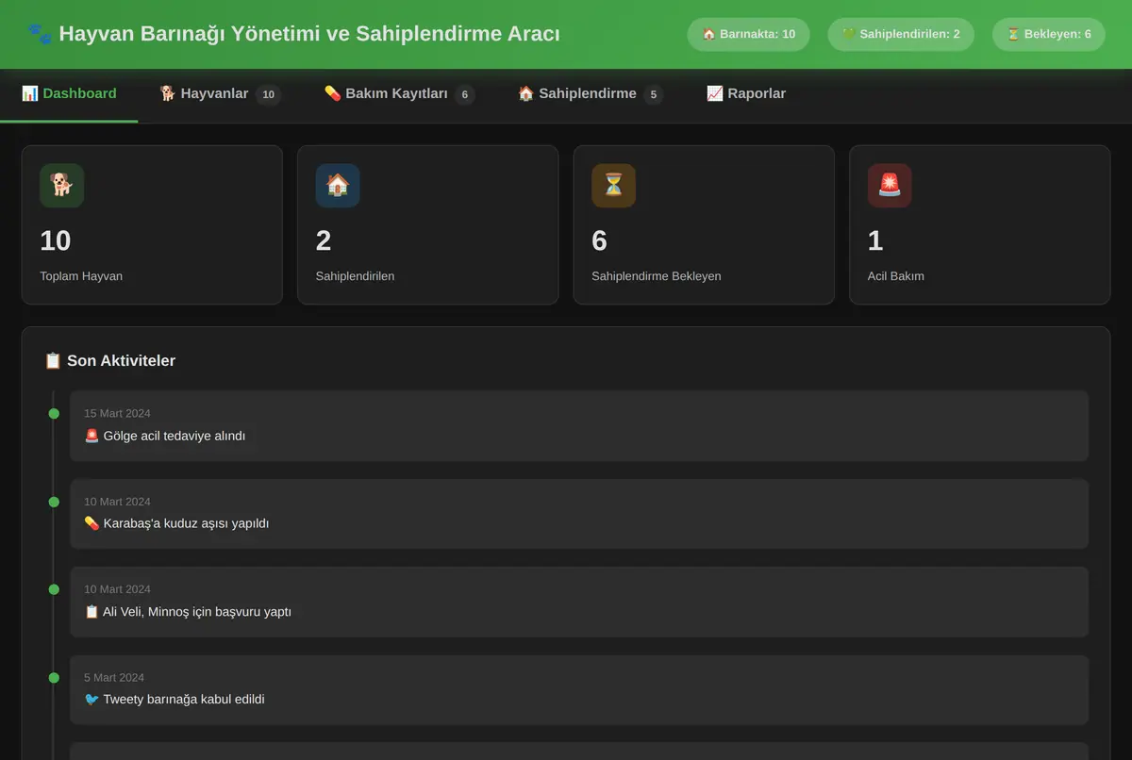Click the text 'Ali Veli, Minnoş için başvuru yaptı'
Image resolution: width=1132 pixels, height=760 pixels.
[x=197, y=611]
